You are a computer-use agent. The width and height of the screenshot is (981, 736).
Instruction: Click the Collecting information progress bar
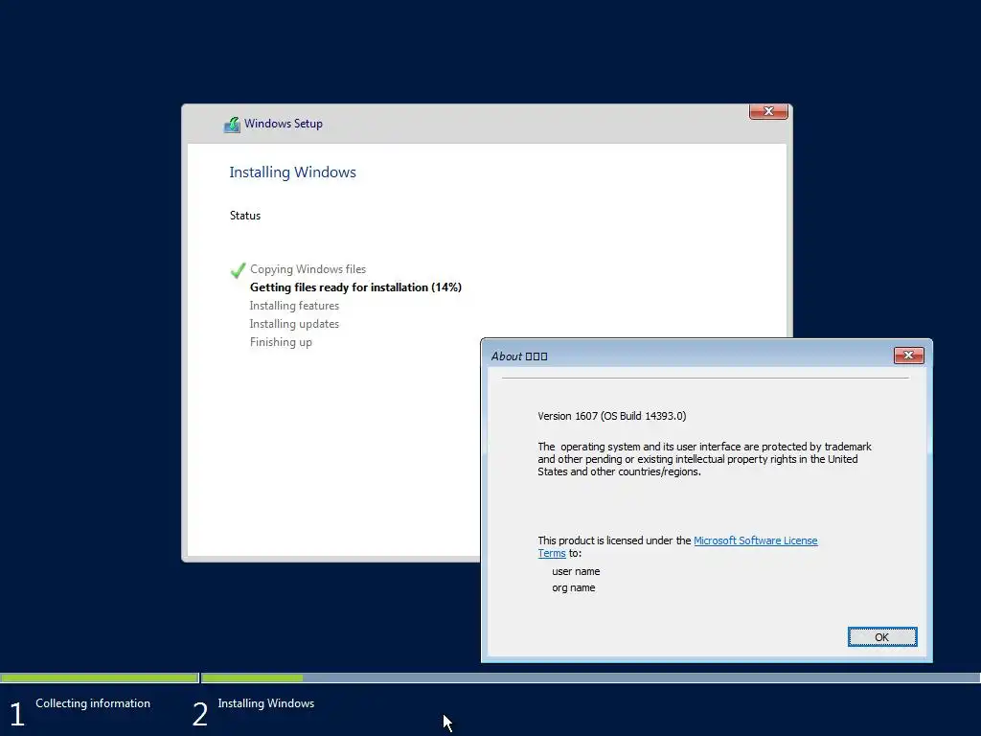[100, 678]
